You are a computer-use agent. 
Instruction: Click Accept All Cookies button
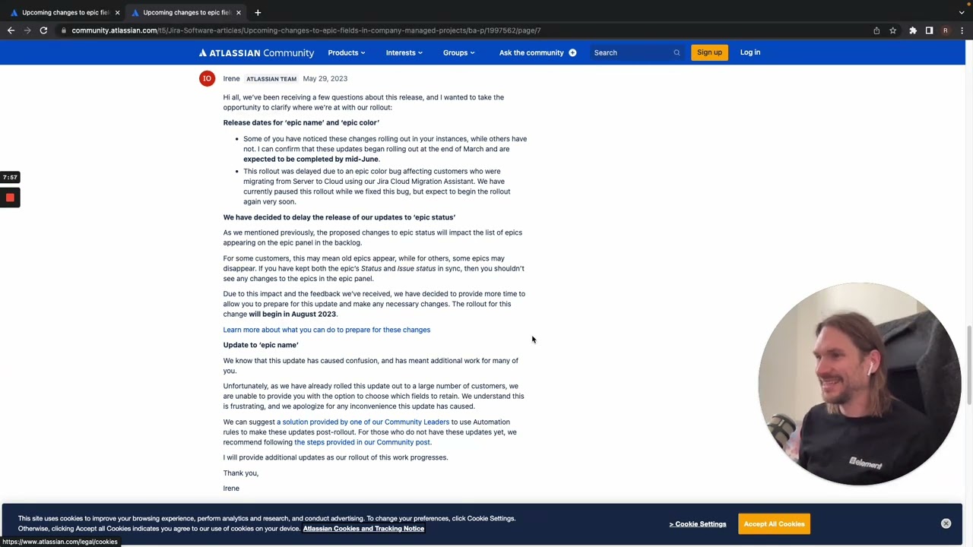(774, 524)
